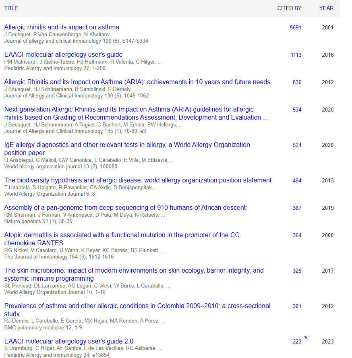This screenshot has height=358, width=352.
Task: Sort publications by TITLE column header
Action: click(11, 8)
